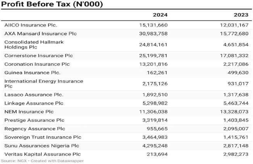Select NEM Insurance Plc row label
Image resolution: width=253 pixels, height=164 pixels.
click(29, 112)
